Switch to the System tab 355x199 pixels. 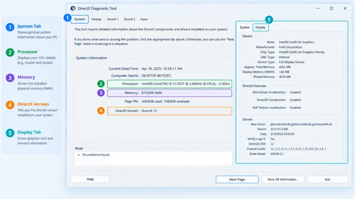tap(79, 19)
